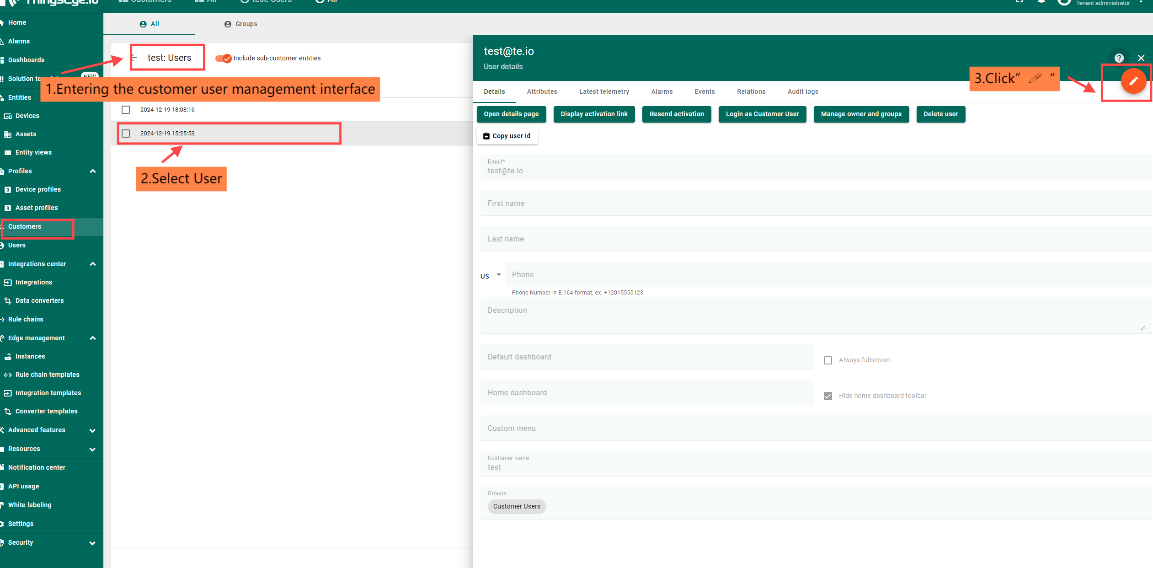Open Device profiles from sidebar
The image size is (1153, 568).
(x=38, y=189)
